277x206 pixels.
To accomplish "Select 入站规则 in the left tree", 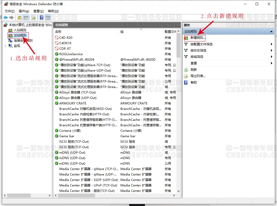I will (x=20, y=30).
